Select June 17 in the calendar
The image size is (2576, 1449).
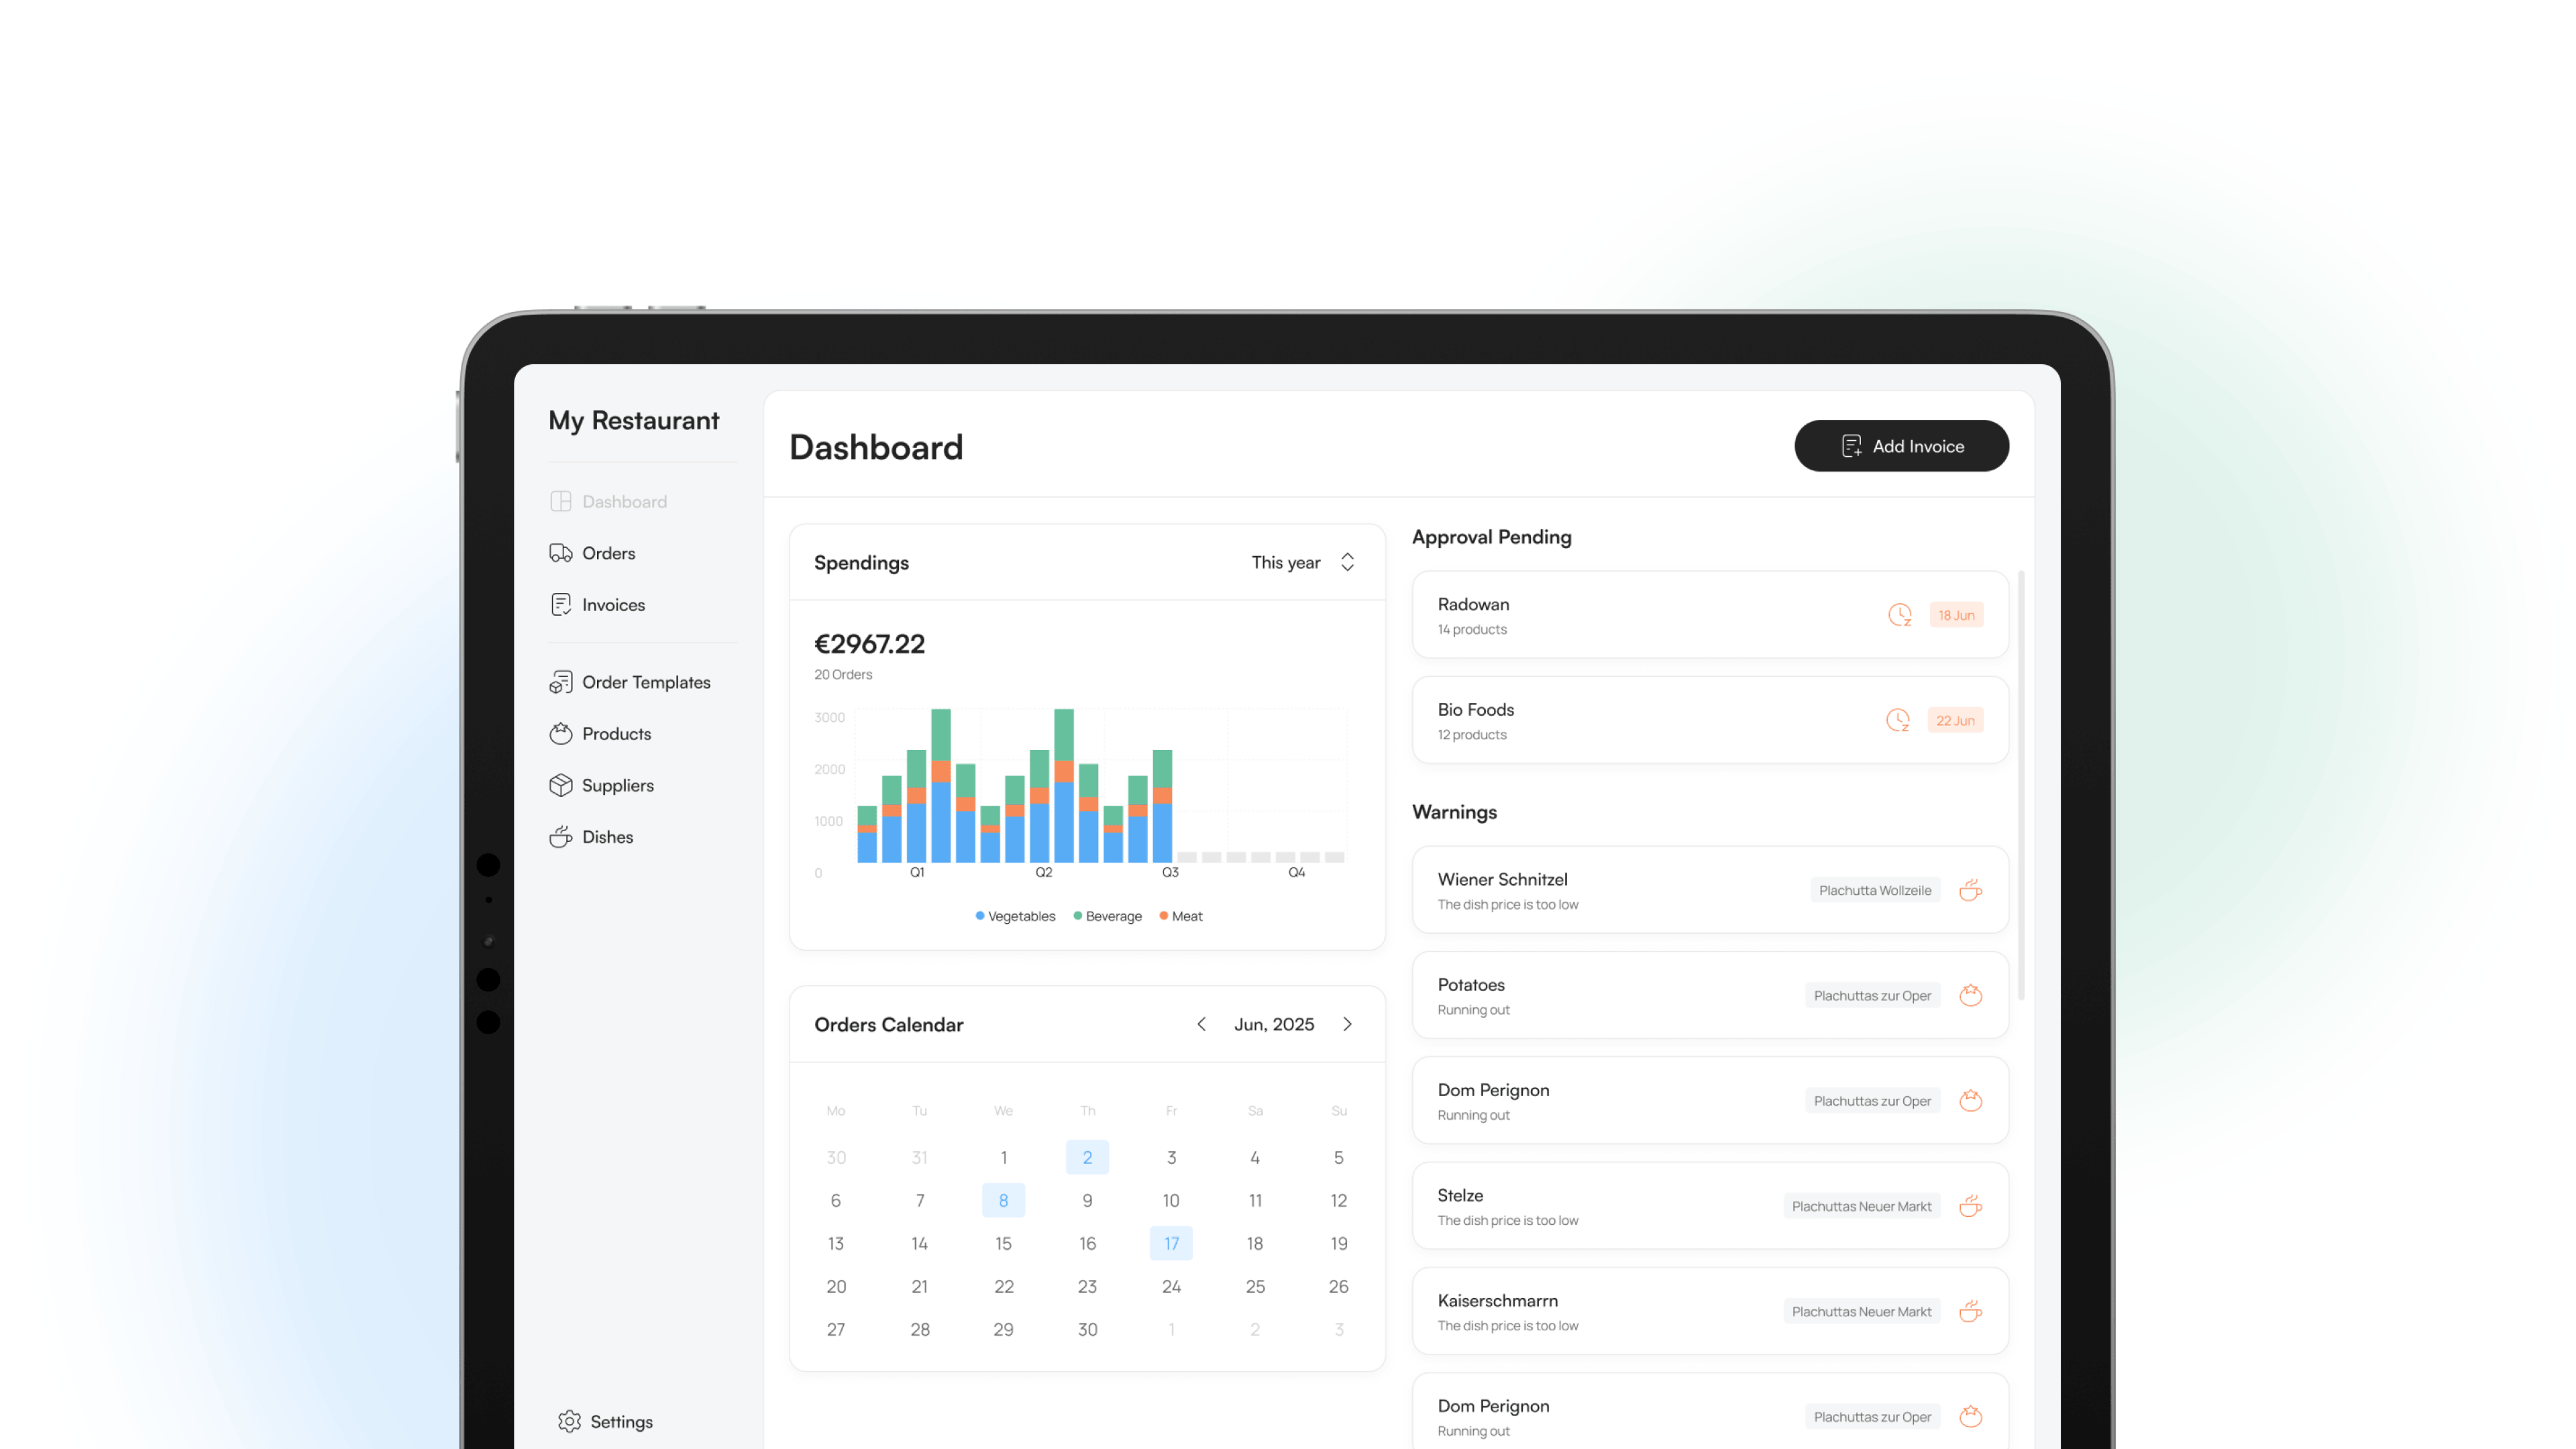pos(1171,1243)
